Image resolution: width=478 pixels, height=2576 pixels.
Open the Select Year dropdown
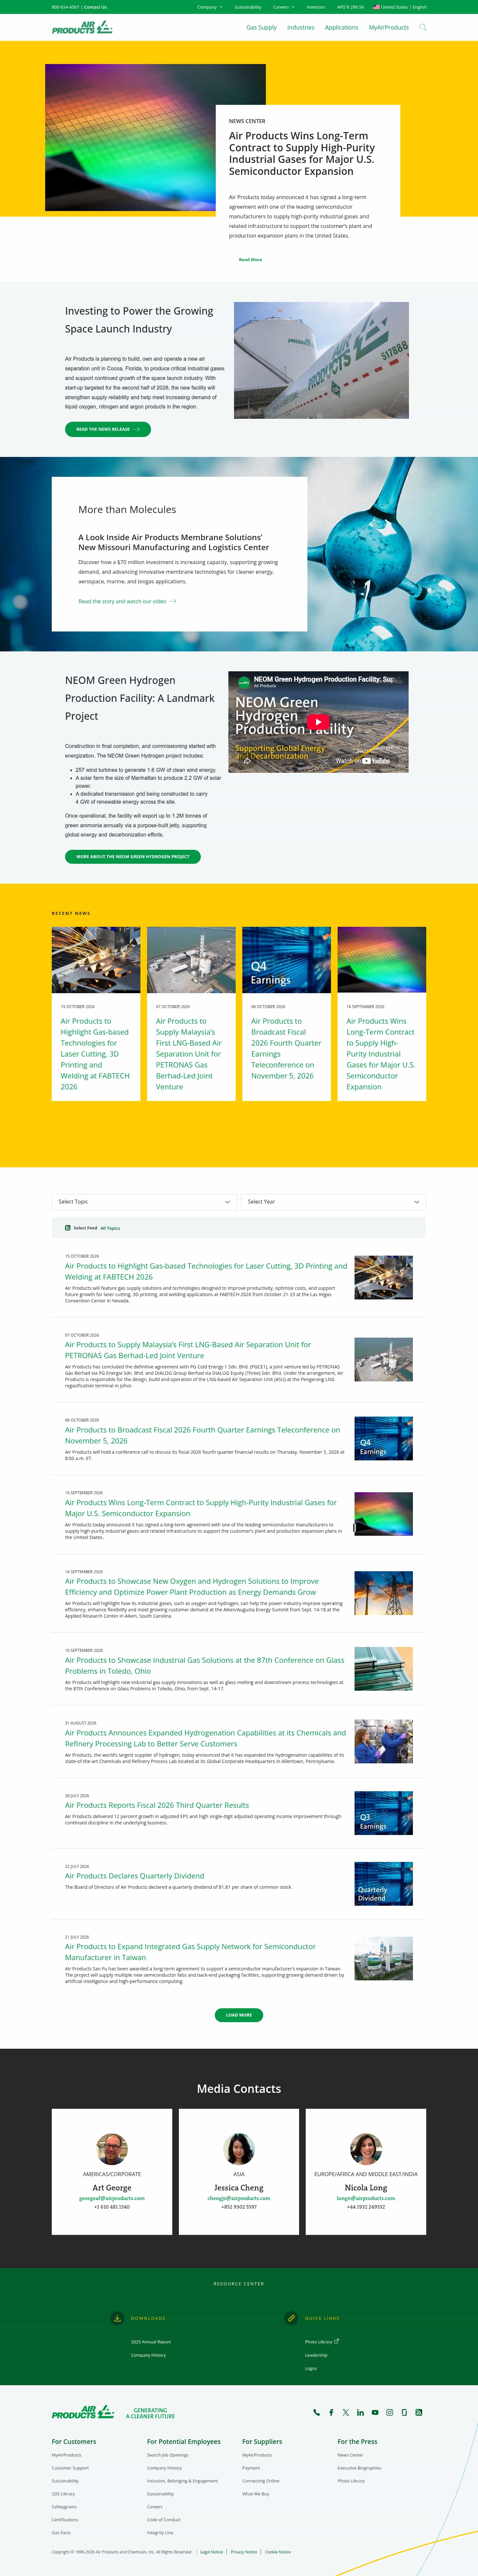coord(333,1202)
